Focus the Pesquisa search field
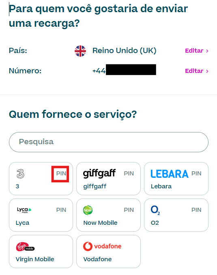Image resolution: width=217 pixels, height=275 pixels. click(109, 142)
